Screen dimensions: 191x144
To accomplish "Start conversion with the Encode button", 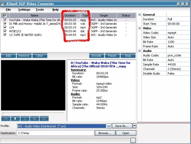I will pyautogui.click(x=97, y=56).
